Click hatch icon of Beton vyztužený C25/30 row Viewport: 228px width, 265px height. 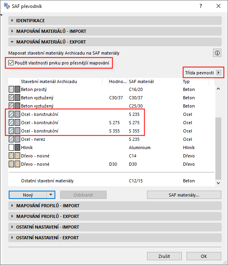(x=11, y=106)
